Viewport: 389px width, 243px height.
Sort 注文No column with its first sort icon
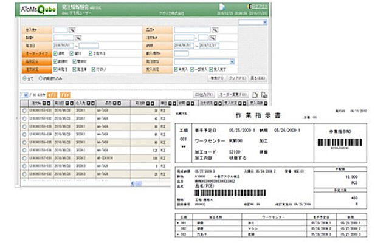point(44,103)
